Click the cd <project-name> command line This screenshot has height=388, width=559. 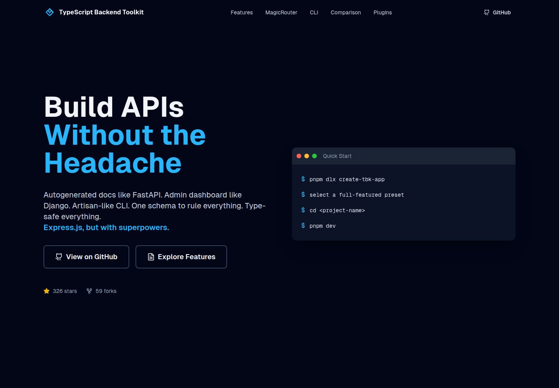point(337,210)
